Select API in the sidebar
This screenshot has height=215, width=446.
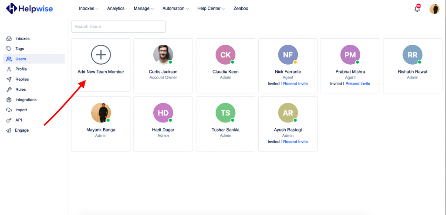point(18,120)
